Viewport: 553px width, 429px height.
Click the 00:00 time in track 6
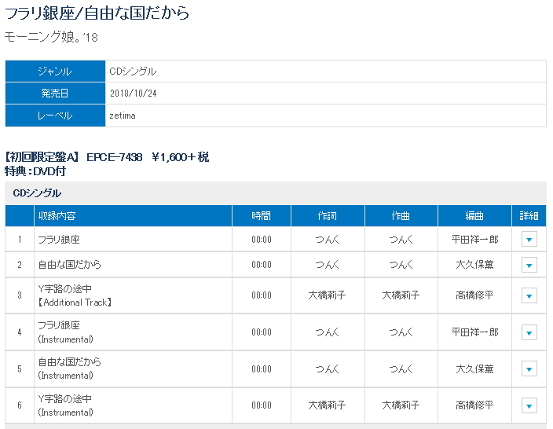pyautogui.click(x=262, y=405)
